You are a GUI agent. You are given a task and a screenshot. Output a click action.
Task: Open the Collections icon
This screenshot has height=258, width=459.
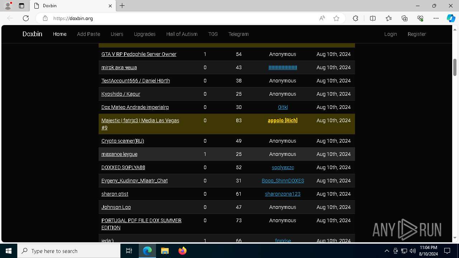tap(404, 18)
